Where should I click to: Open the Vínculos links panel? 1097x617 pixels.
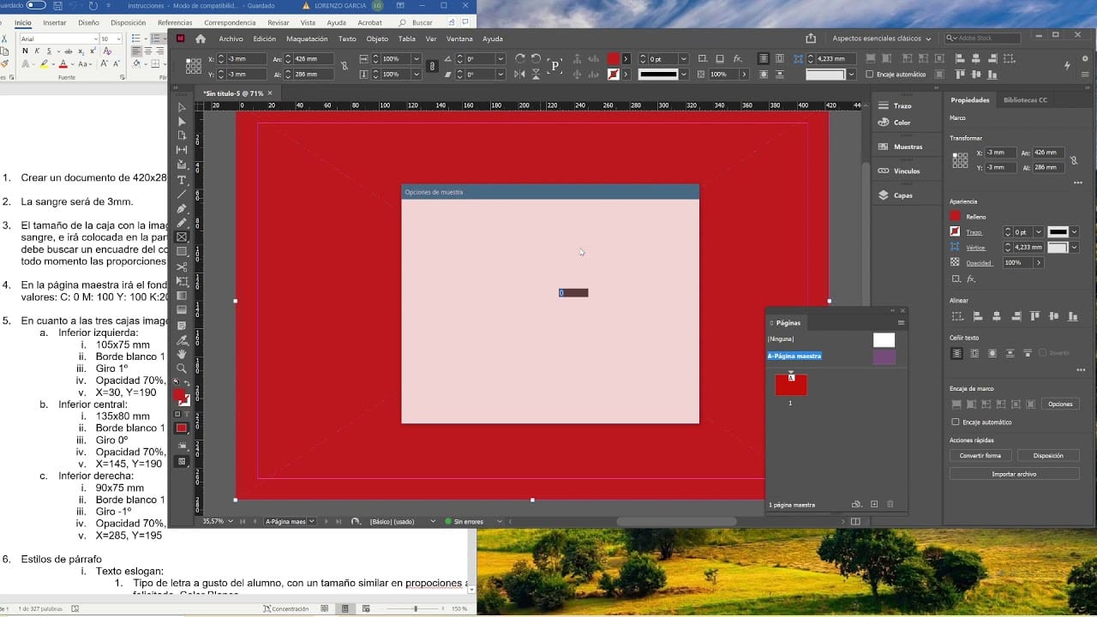click(899, 171)
